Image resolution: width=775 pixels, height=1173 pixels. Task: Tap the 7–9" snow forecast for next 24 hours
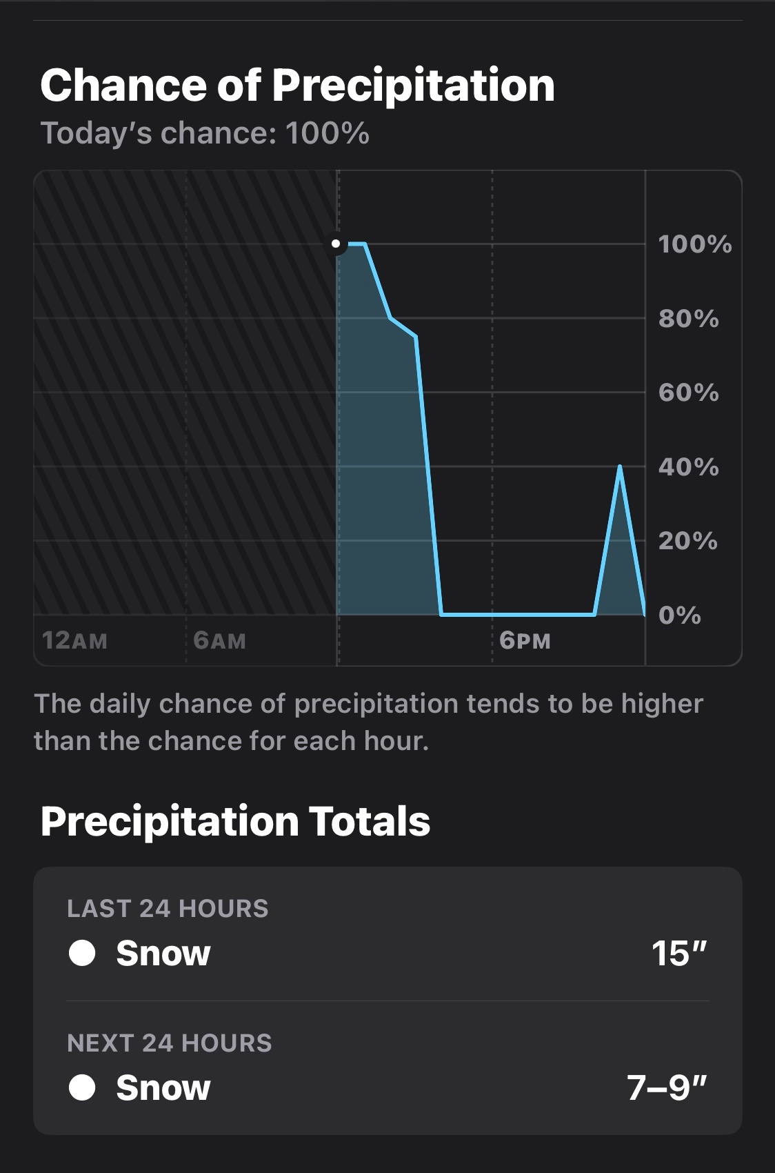(x=667, y=1088)
